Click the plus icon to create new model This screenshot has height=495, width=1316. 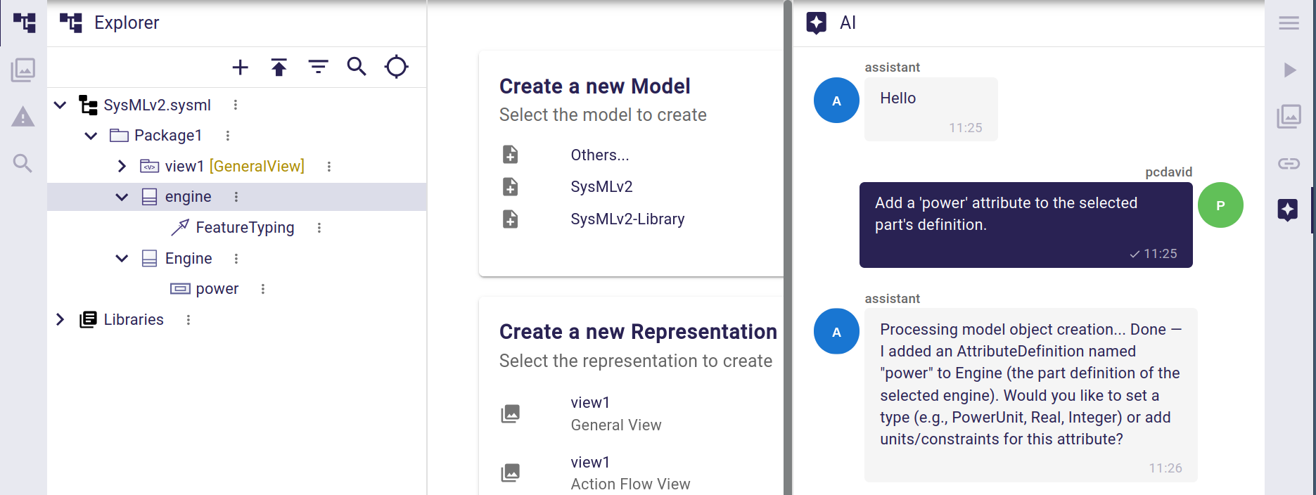coord(241,67)
